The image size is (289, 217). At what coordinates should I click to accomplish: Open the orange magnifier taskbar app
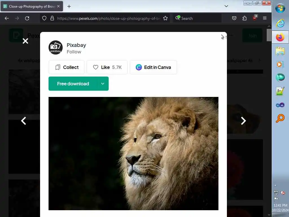tap(280, 118)
